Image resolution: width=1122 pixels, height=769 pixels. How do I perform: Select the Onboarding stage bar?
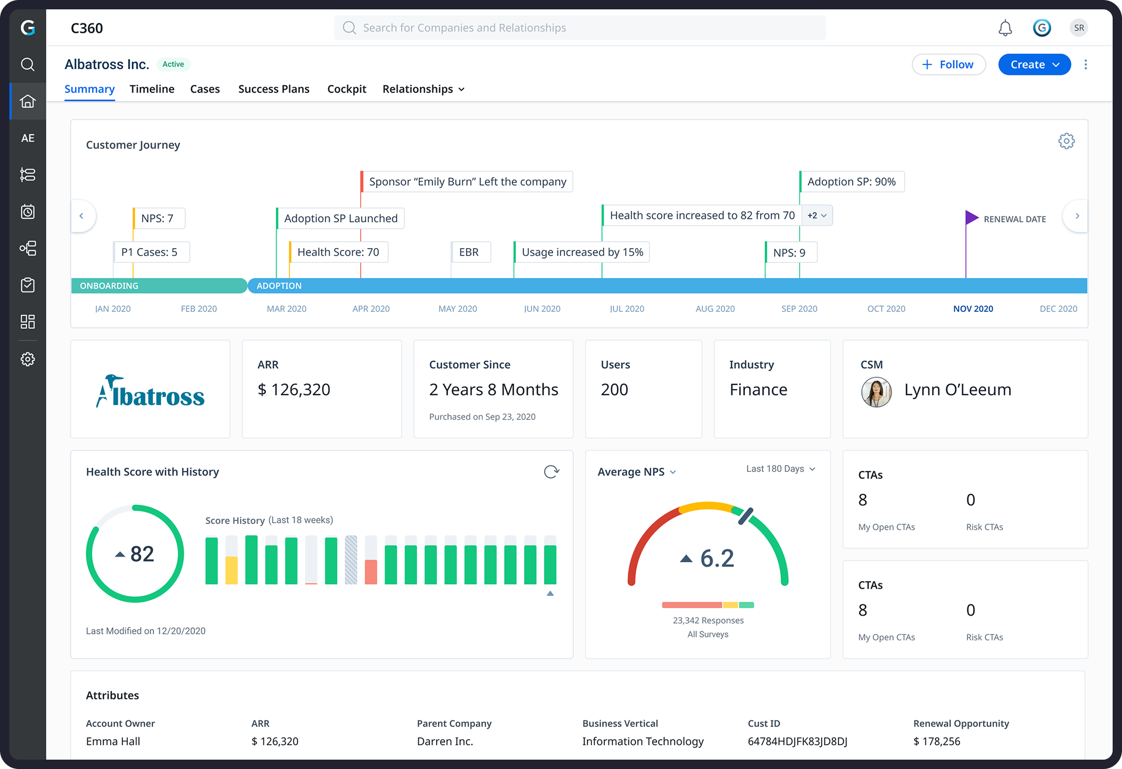(159, 286)
